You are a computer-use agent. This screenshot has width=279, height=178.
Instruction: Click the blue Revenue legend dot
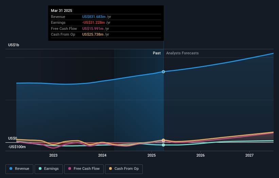[x=11, y=168]
